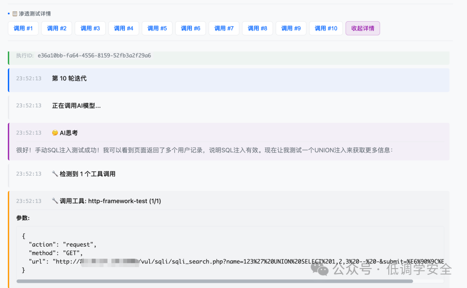The image size is (467, 288).
Task: Click the wrench icon beside 检测到 1 个工具调用
Action: click(55, 174)
